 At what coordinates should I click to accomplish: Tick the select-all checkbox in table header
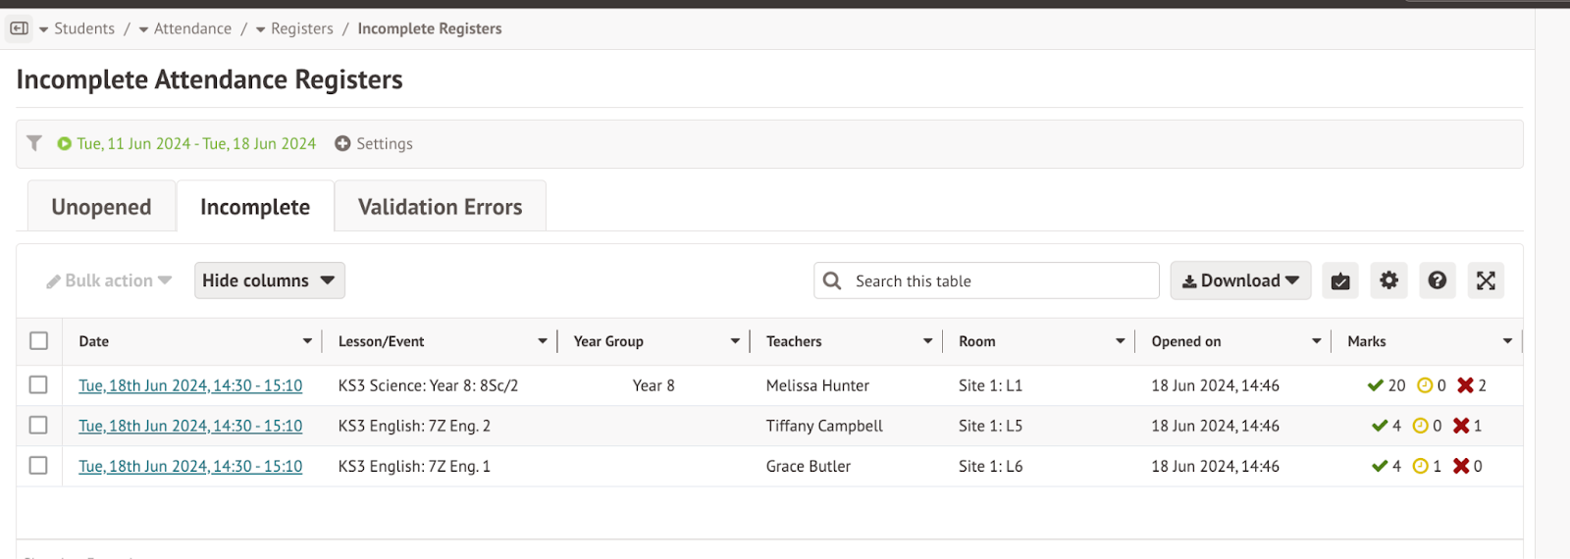[39, 340]
